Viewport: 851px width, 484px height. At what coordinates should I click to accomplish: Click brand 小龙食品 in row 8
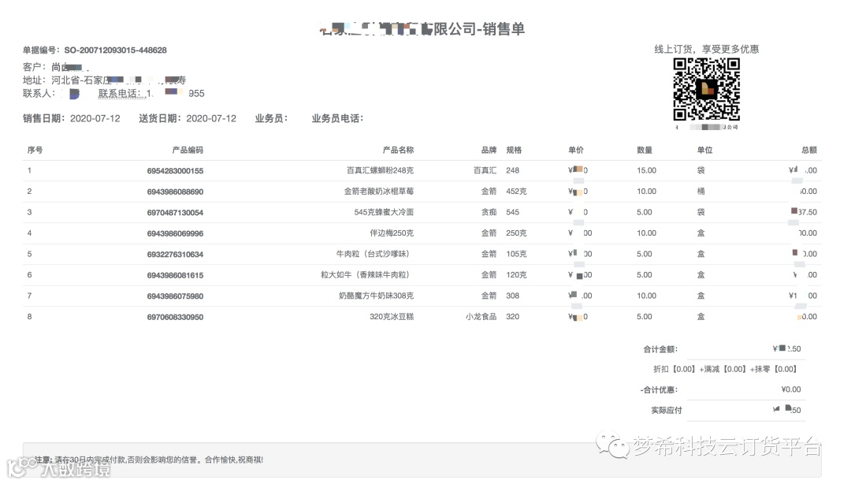pyautogui.click(x=481, y=317)
